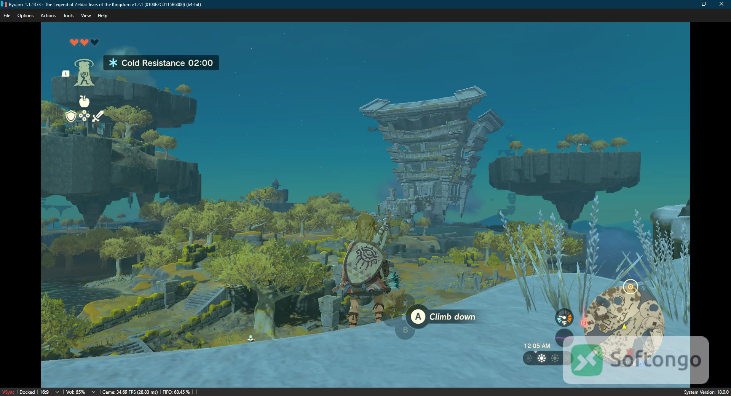Minimize the Ryujinx window
Screen dimensions: 731x396
[x=686, y=4]
